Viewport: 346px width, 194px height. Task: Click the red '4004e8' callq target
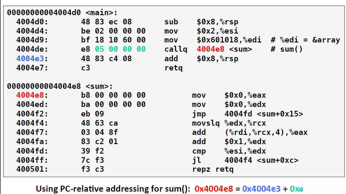(x=210, y=49)
